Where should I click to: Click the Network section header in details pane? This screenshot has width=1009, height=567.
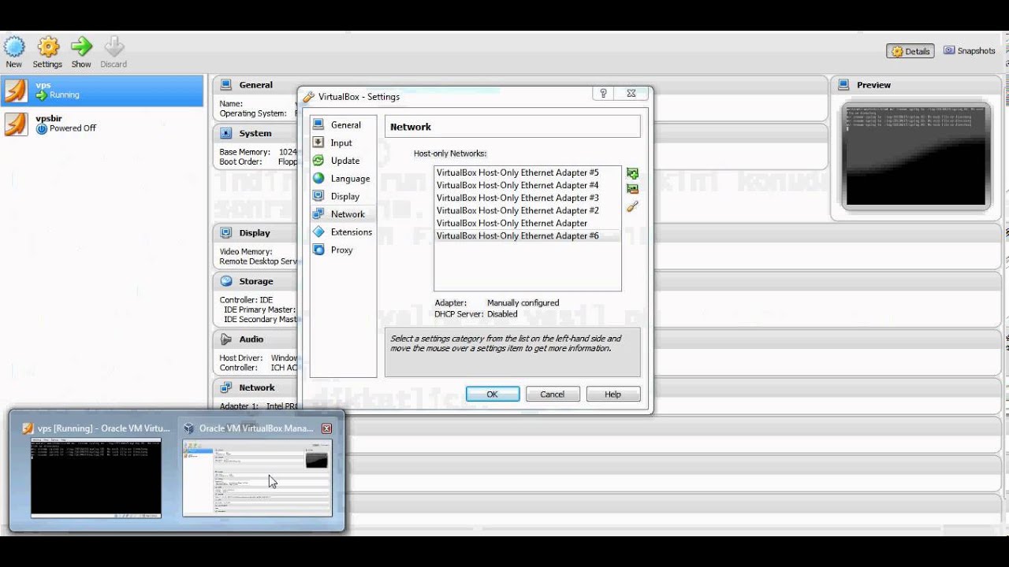tap(255, 388)
